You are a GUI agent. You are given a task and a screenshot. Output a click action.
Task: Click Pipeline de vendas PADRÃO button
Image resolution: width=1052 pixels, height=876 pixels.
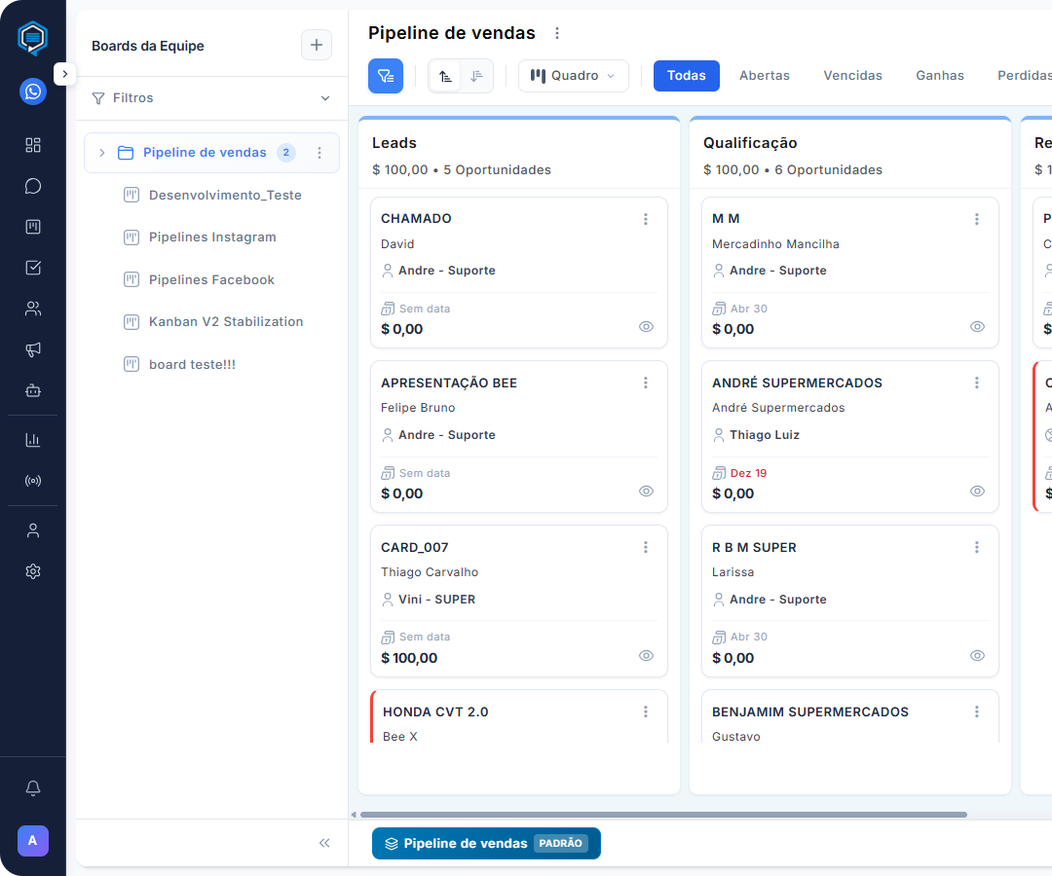coord(486,844)
